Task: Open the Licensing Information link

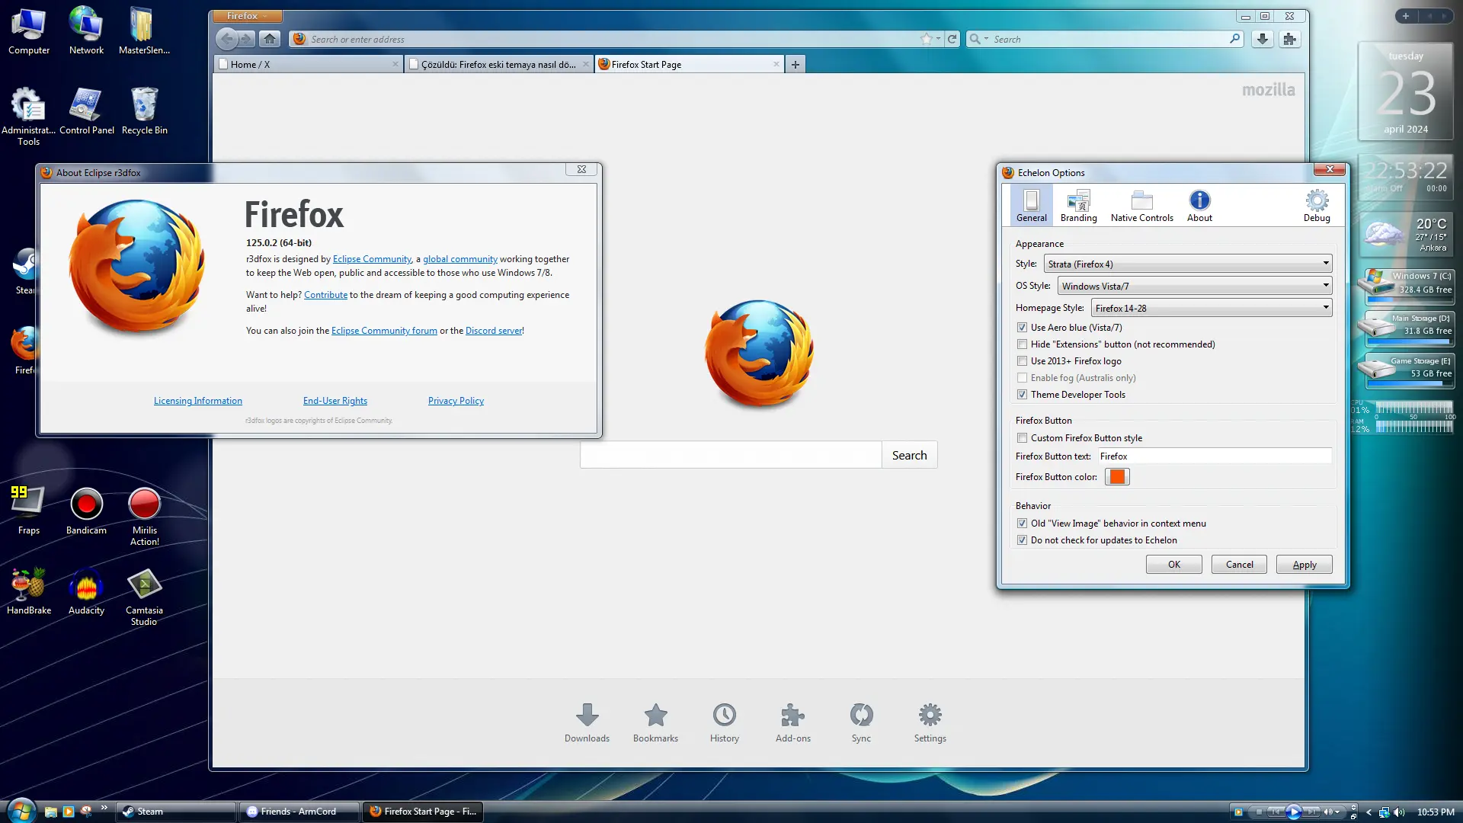Action: [198, 401]
